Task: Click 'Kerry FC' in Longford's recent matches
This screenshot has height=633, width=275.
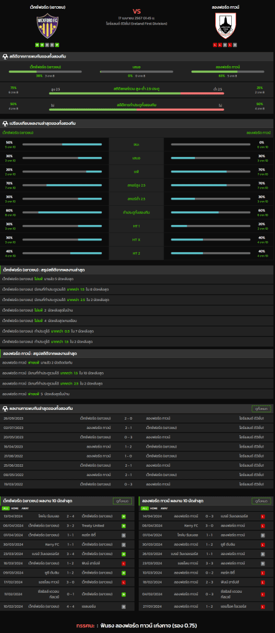Action: coord(191,525)
